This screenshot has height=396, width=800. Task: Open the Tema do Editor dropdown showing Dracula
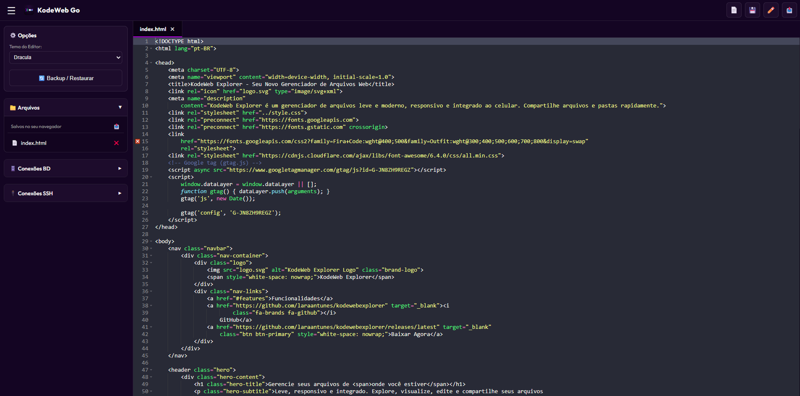pos(65,57)
